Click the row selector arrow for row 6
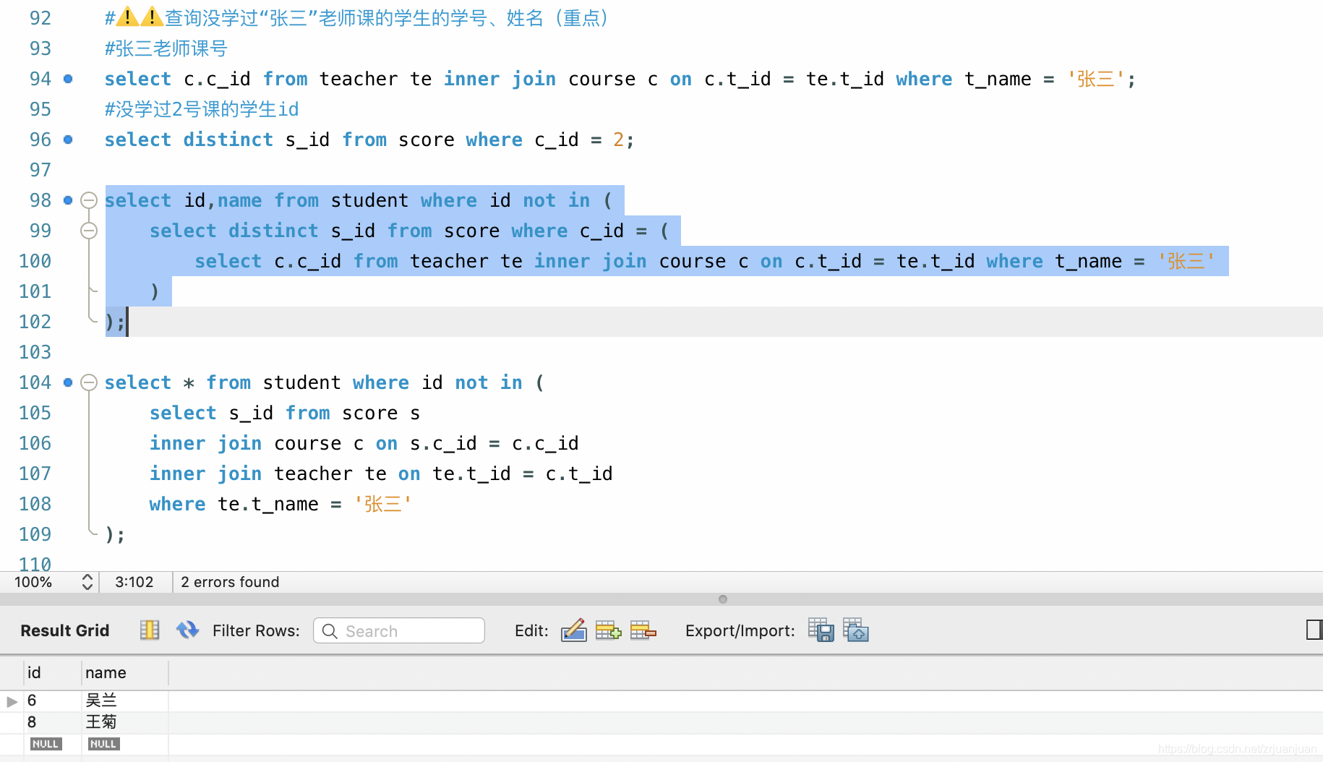This screenshot has height=762, width=1323. coord(12,701)
